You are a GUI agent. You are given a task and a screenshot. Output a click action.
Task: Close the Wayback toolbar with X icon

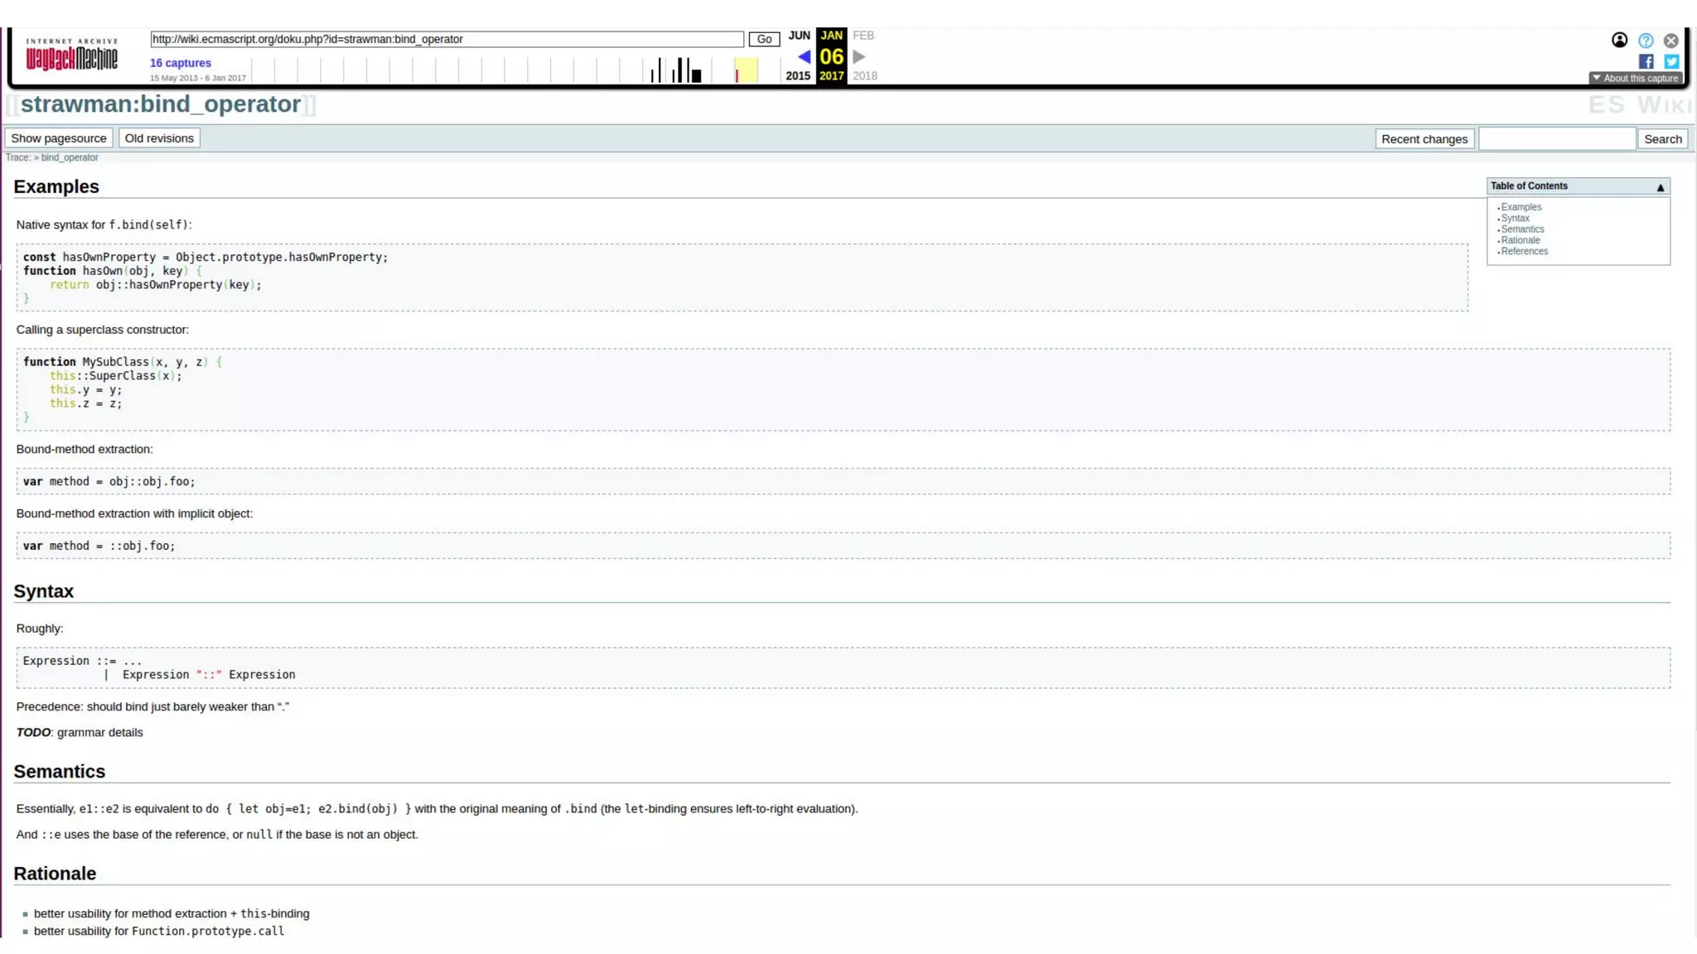click(1670, 40)
